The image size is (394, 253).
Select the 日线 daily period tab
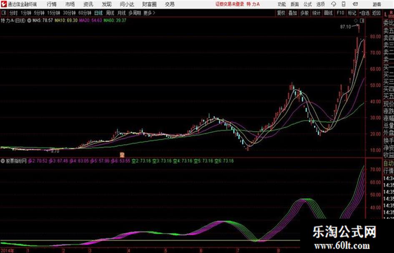(98, 13)
